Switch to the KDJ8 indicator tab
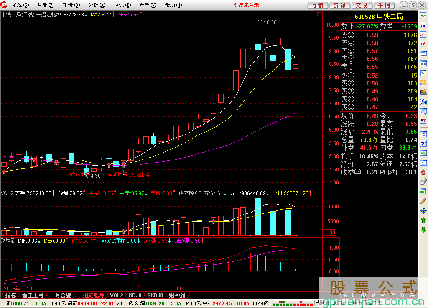Image resolution: width=428 pixels, height=308 pixels. [x=135, y=295]
